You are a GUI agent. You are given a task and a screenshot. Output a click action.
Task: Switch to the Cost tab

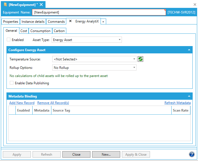tap(24, 31)
